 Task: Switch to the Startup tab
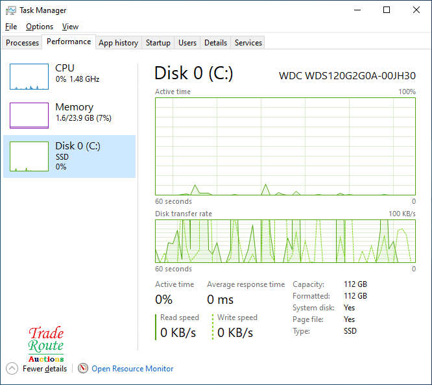click(158, 43)
